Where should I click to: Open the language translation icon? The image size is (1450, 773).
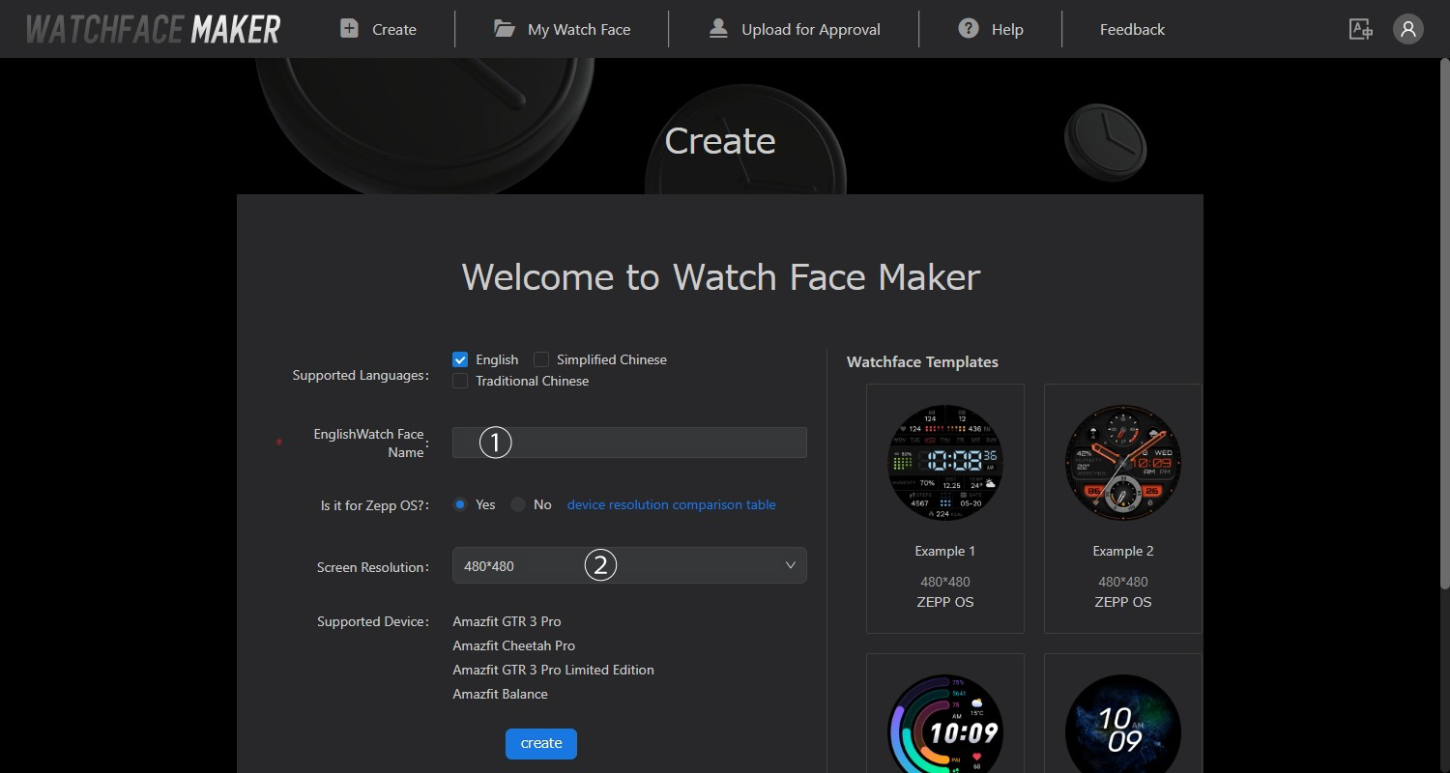[1360, 29]
